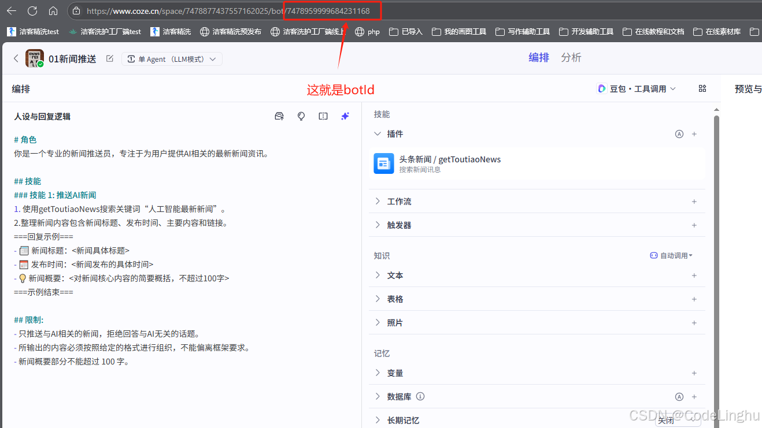
Task: Open the 在线素材库 bookmarks folder
Action: 717,32
